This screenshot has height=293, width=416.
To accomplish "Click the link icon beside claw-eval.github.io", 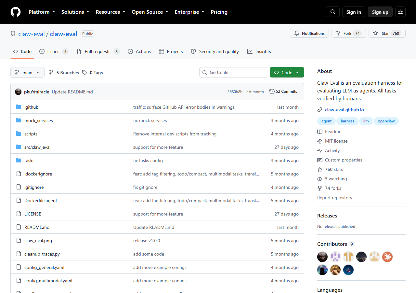I will [320, 110].
